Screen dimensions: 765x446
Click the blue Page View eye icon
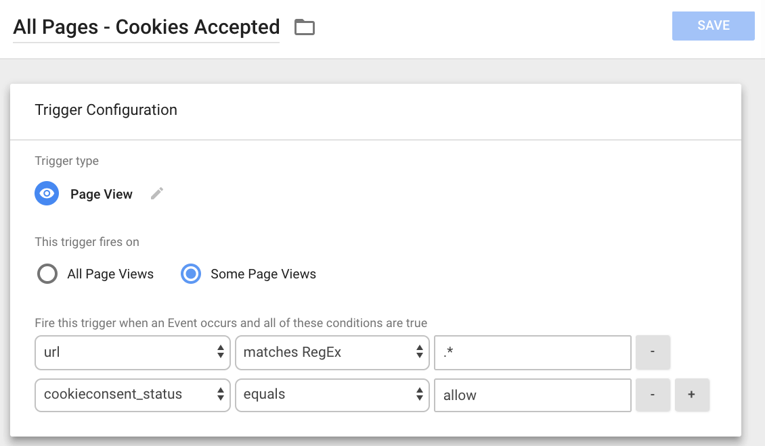tap(47, 193)
